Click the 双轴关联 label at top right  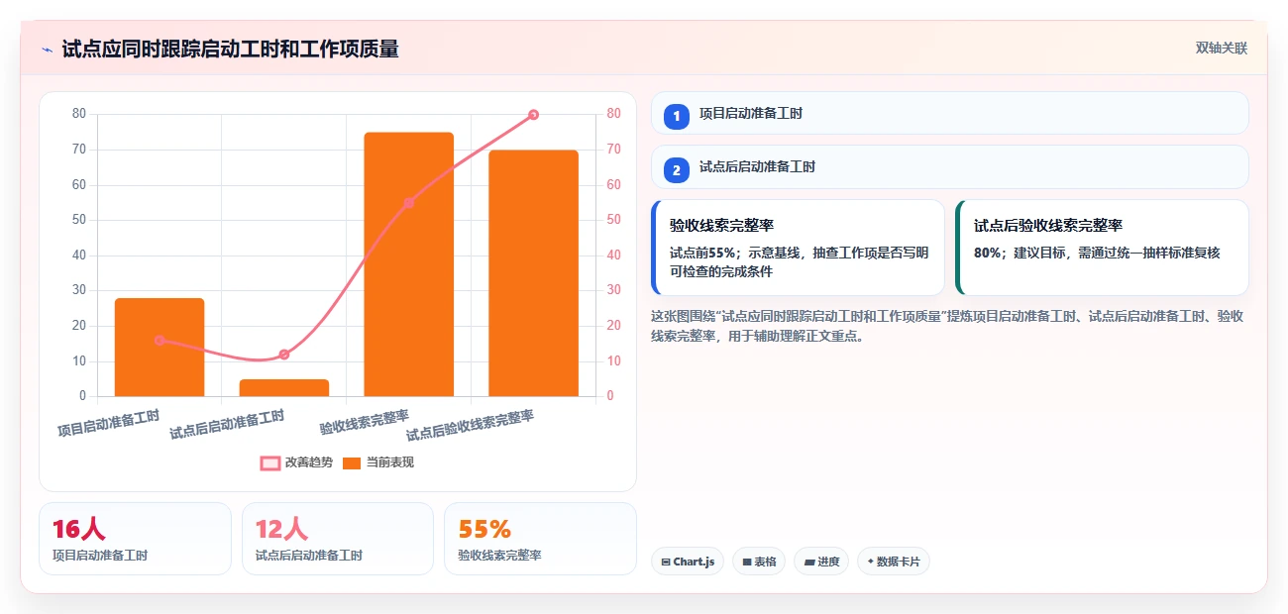1221,49
